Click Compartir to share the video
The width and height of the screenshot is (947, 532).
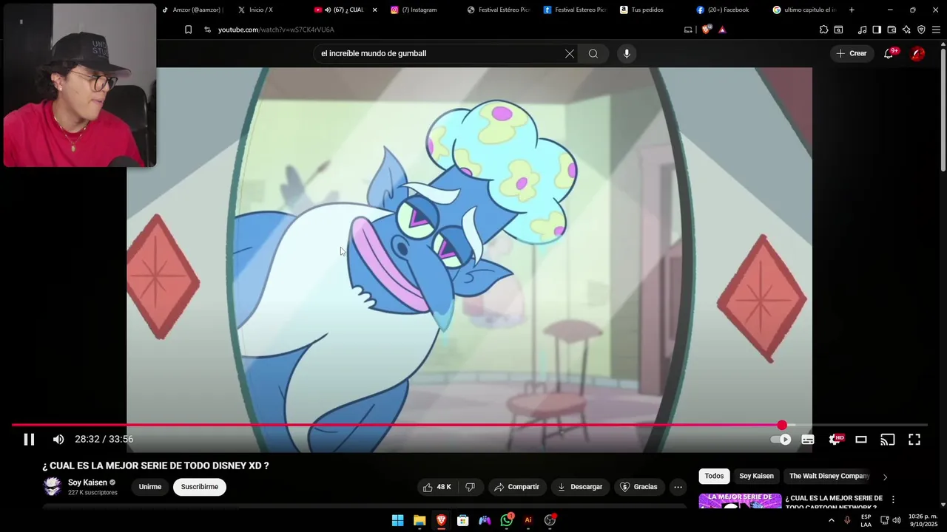pyautogui.click(x=516, y=487)
